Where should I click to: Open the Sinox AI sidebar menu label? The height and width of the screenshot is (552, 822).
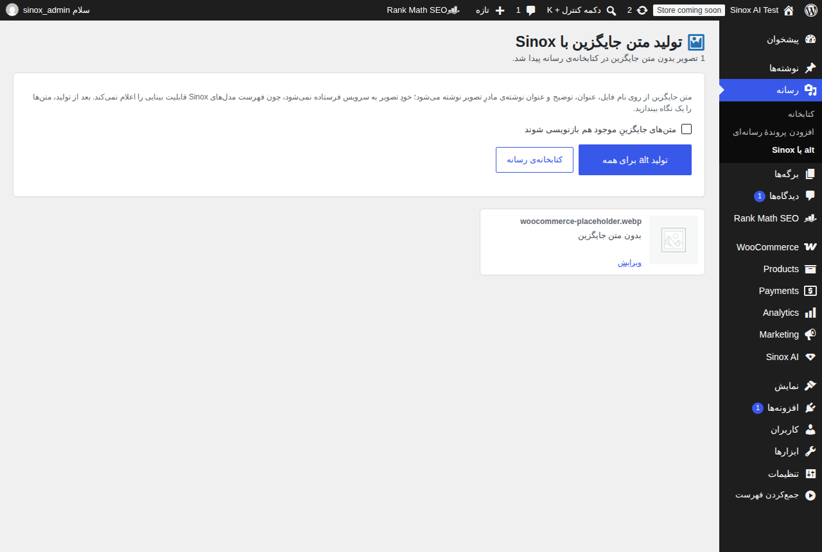click(x=782, y=357)
